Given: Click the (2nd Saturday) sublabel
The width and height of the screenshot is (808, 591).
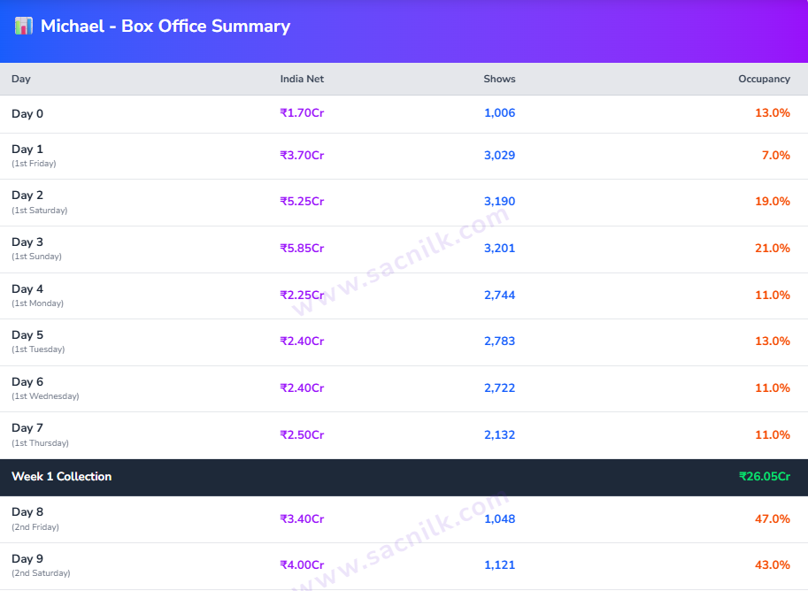Looking at the screenshot, I should coord(41,573).
